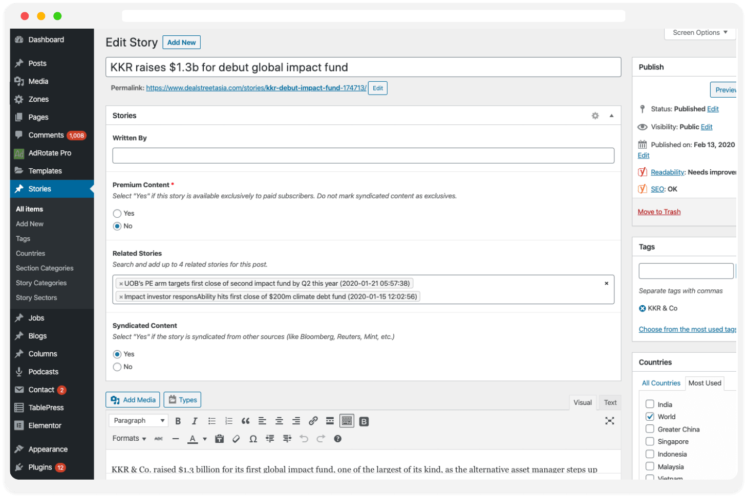Screen dimensions: 747x498
Task: Increase the paragraph indent
Action: [287, 439]
